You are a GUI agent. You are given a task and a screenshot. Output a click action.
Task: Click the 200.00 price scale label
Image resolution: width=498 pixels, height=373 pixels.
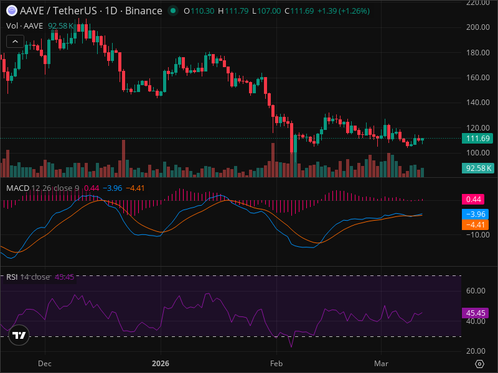[x=477, y=27]
